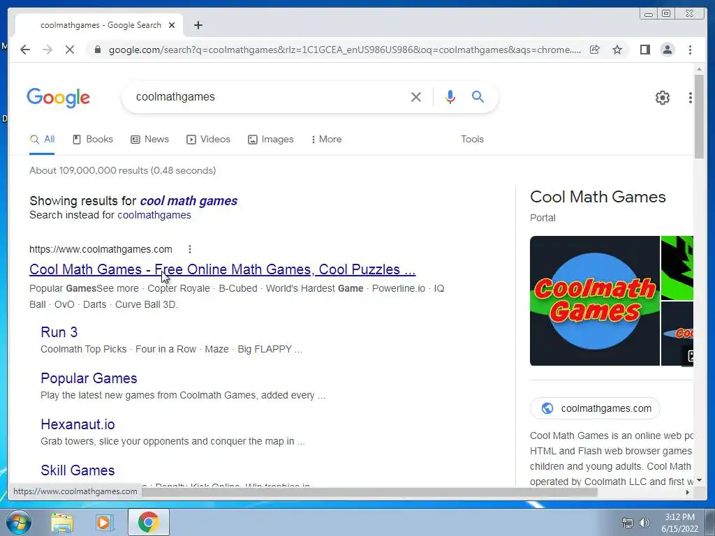Screen dimensions: 715x536
Task: Open Chrome side panel icon
Action: pos(644,50)
